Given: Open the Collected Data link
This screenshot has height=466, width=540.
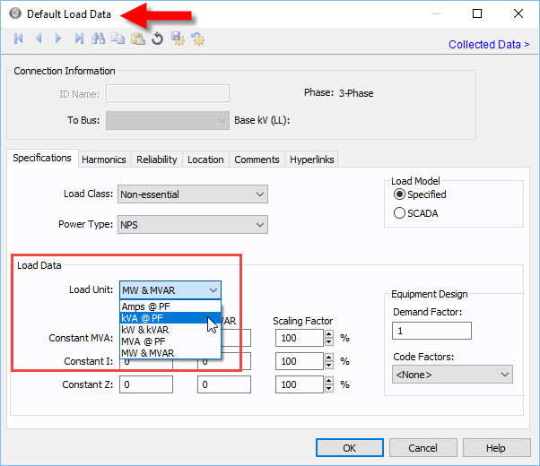Looking at the screenshot, I should coord(489,45).
